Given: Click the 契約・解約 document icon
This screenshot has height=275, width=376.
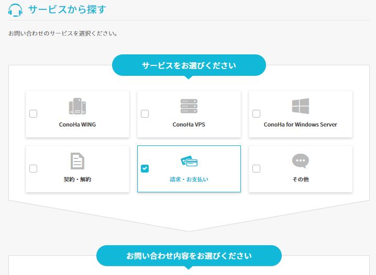Looking at the screenshot, I should tap(78, 161).
